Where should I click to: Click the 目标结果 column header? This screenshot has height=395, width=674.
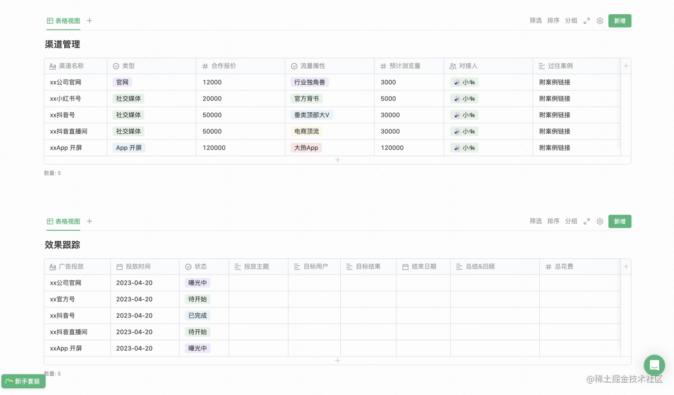coord(368,267)
